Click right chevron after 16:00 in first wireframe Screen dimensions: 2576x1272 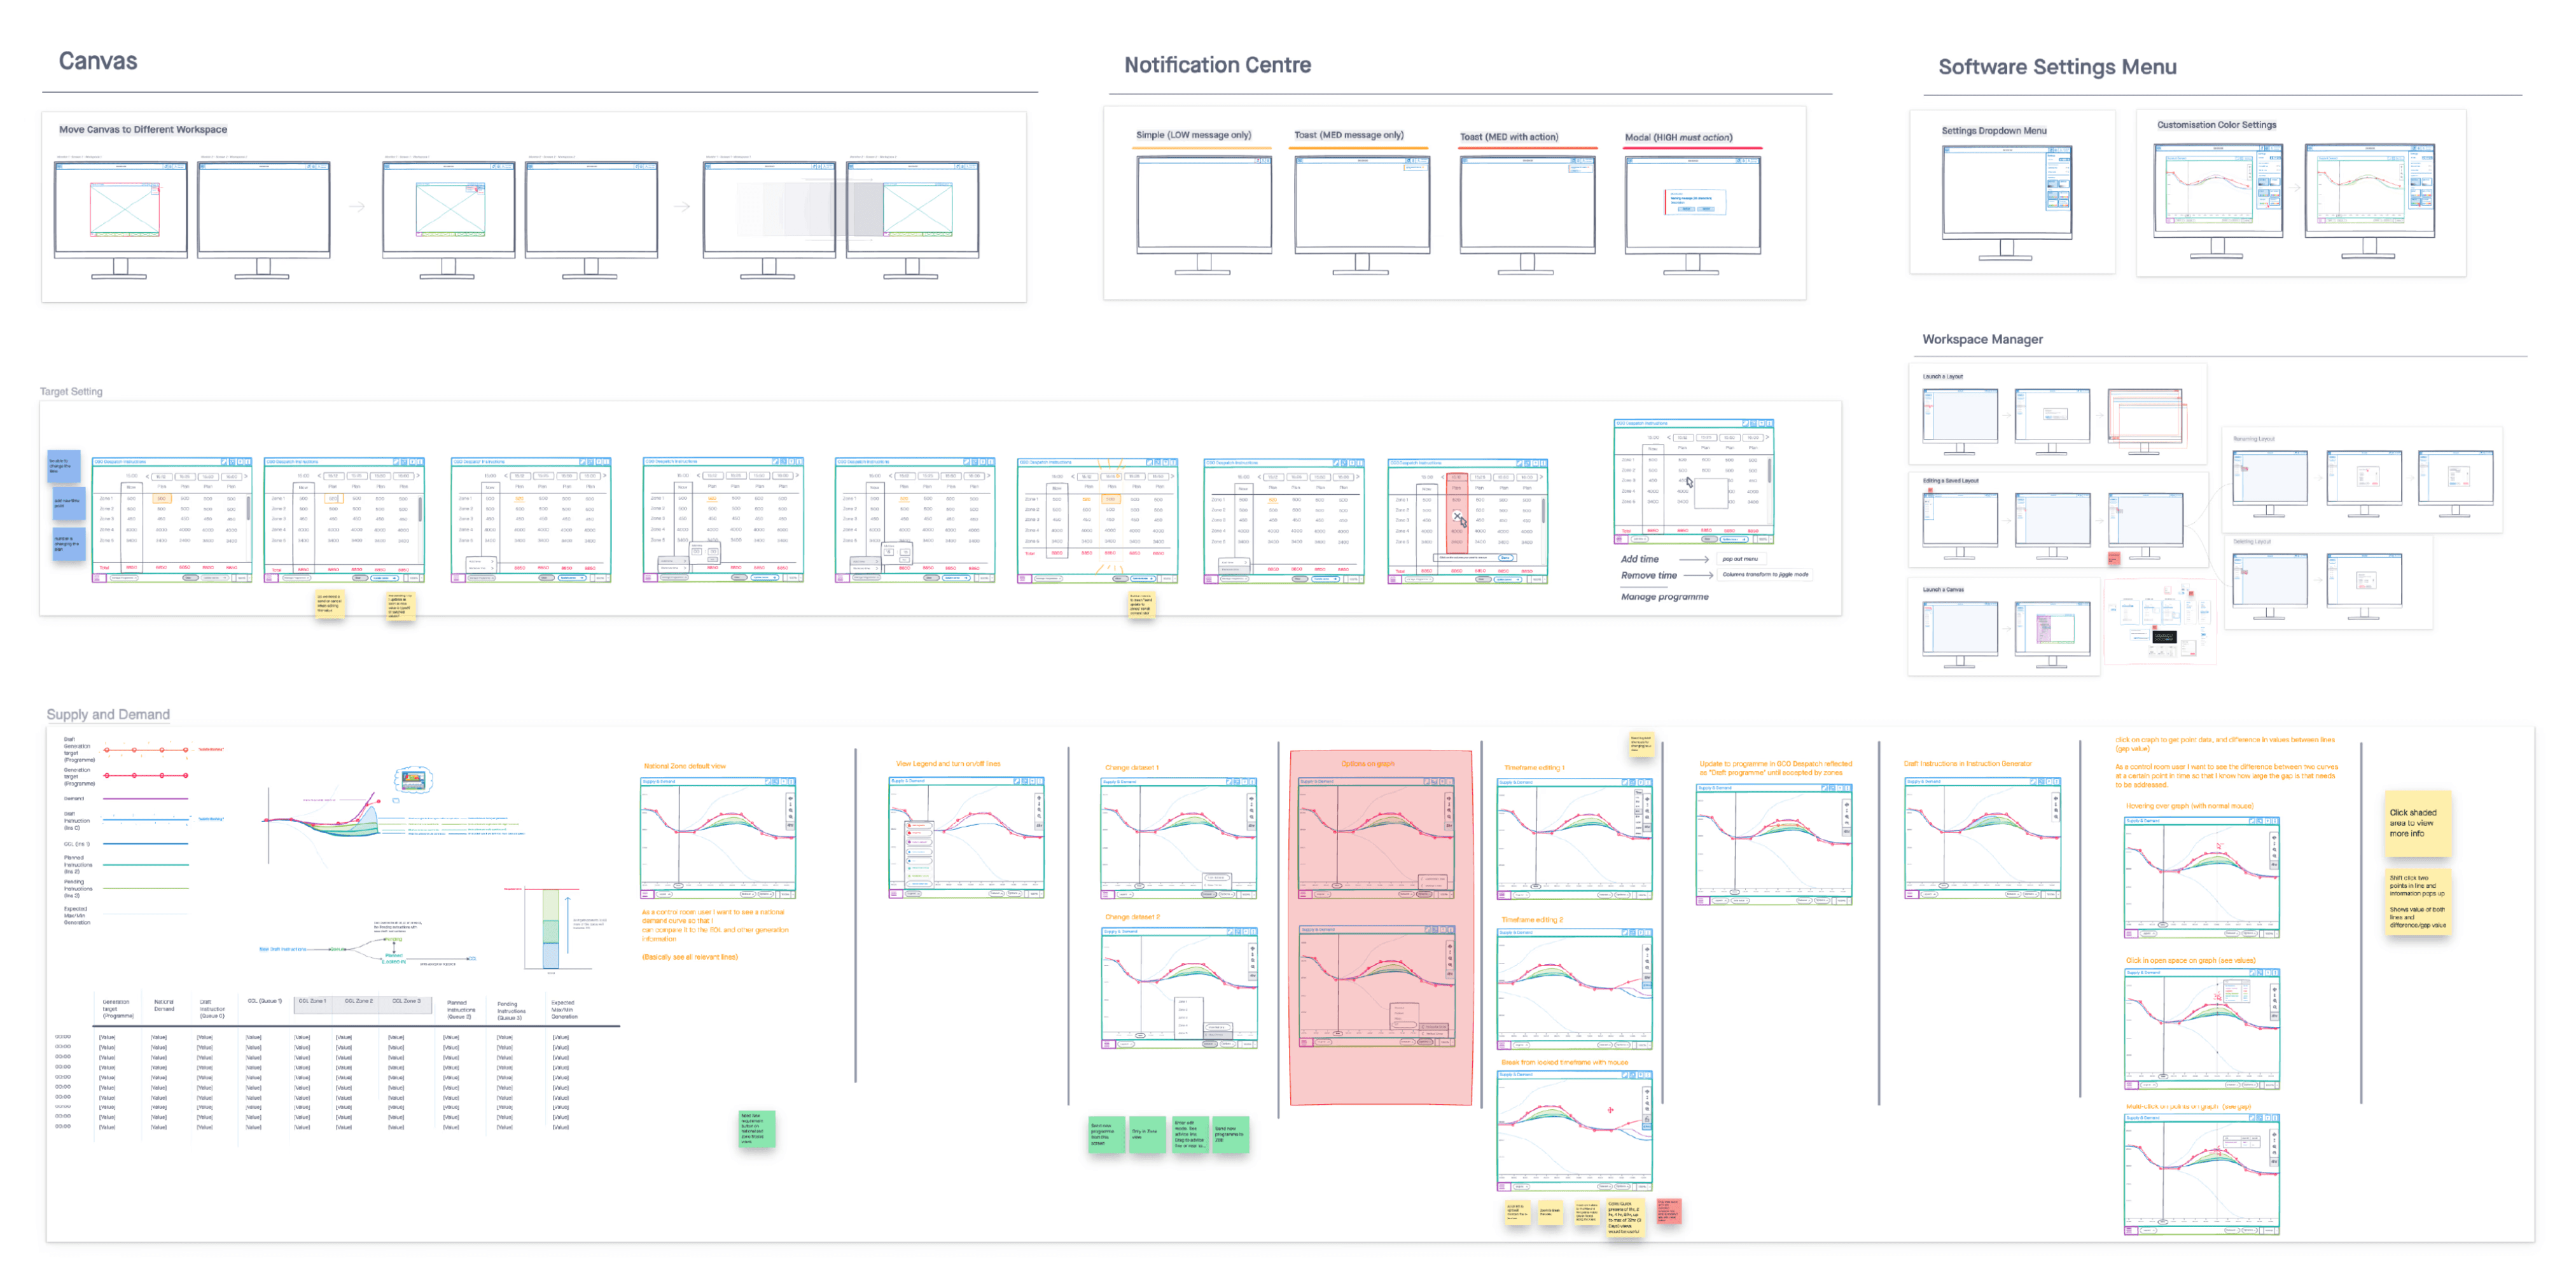click(x=246, y=477)
